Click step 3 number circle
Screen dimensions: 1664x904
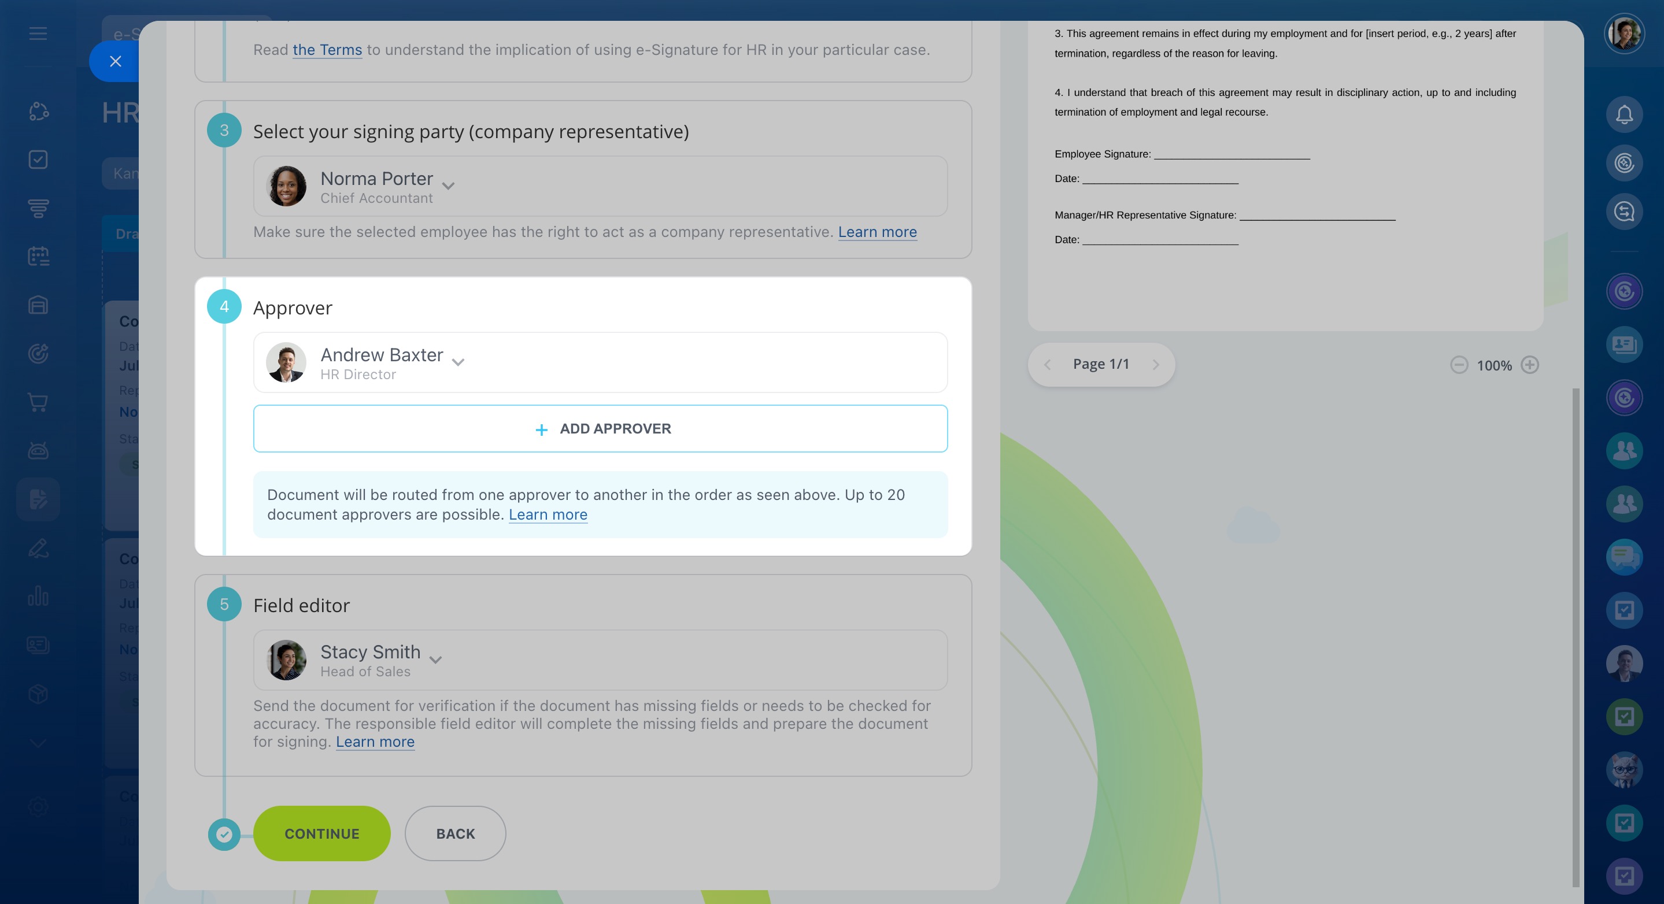tap(224, 131)
